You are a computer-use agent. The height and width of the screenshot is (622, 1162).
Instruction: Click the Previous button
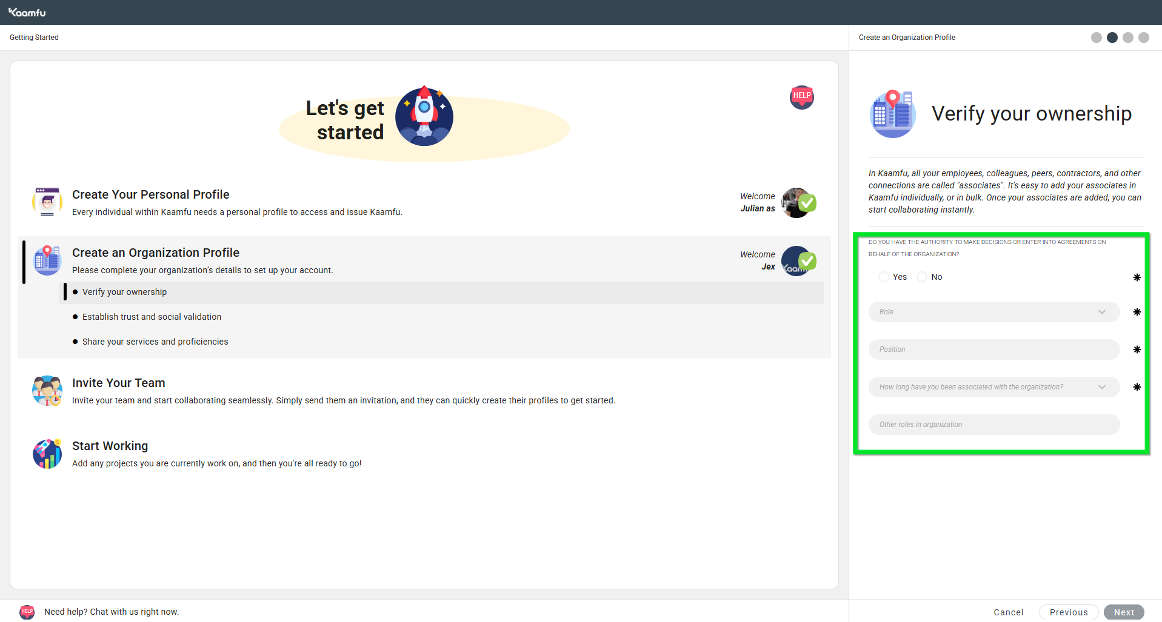(x=1068, y=612)
